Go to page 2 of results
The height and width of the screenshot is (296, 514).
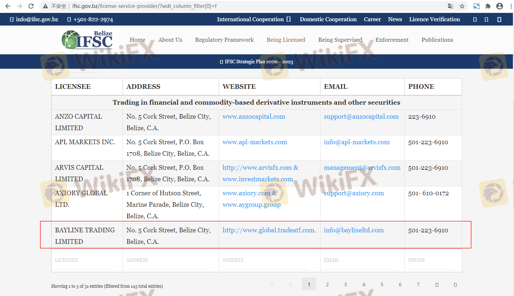327,284
